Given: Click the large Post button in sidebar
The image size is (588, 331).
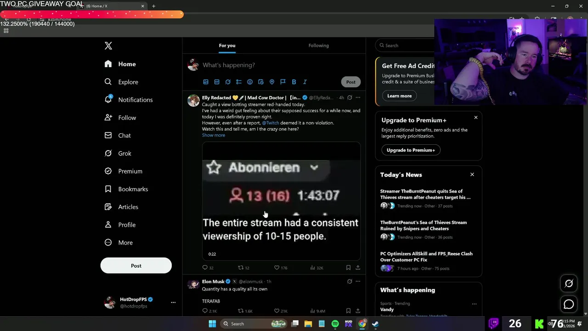Looking at the screenshot, I should pos(136,266).
